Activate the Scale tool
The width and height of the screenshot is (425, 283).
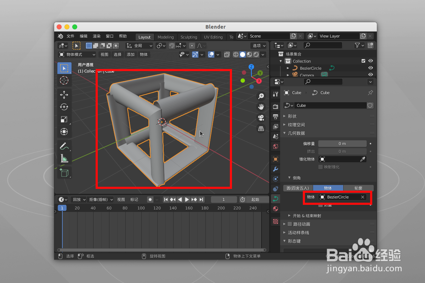pos(64,119)
